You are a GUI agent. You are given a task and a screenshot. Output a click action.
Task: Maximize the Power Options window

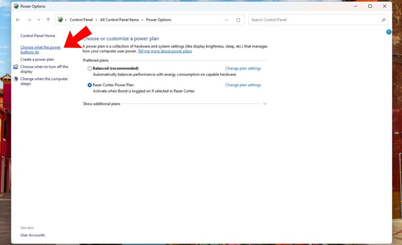pyautogui.click(x=370, y=6)
